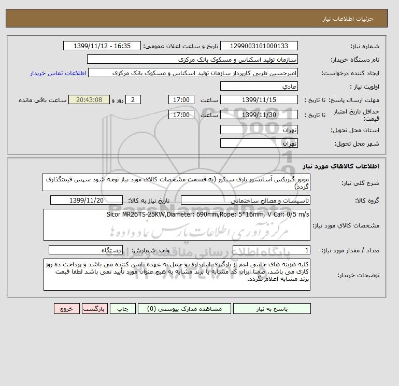
Task: Click the تاریخ و ساعت اعلان عمومی label
Action: [181, 46]
